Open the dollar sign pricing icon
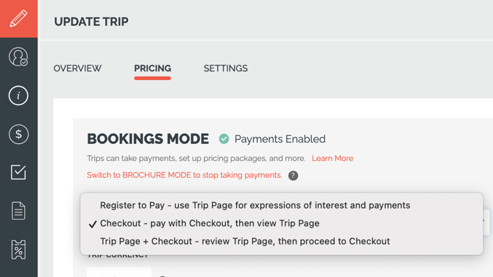Image resolution: width=493 pixels, height=277 pixels. click(18, 134)
